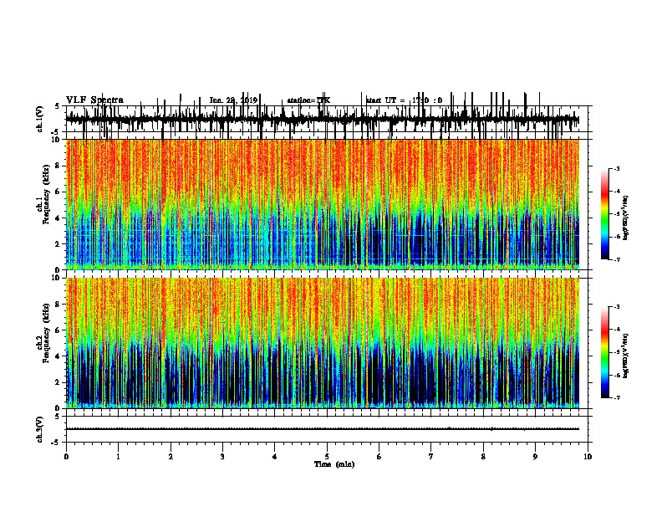Click the -3 label on ch.2 colorbar

pyautogui.click(x=617, y=307)
